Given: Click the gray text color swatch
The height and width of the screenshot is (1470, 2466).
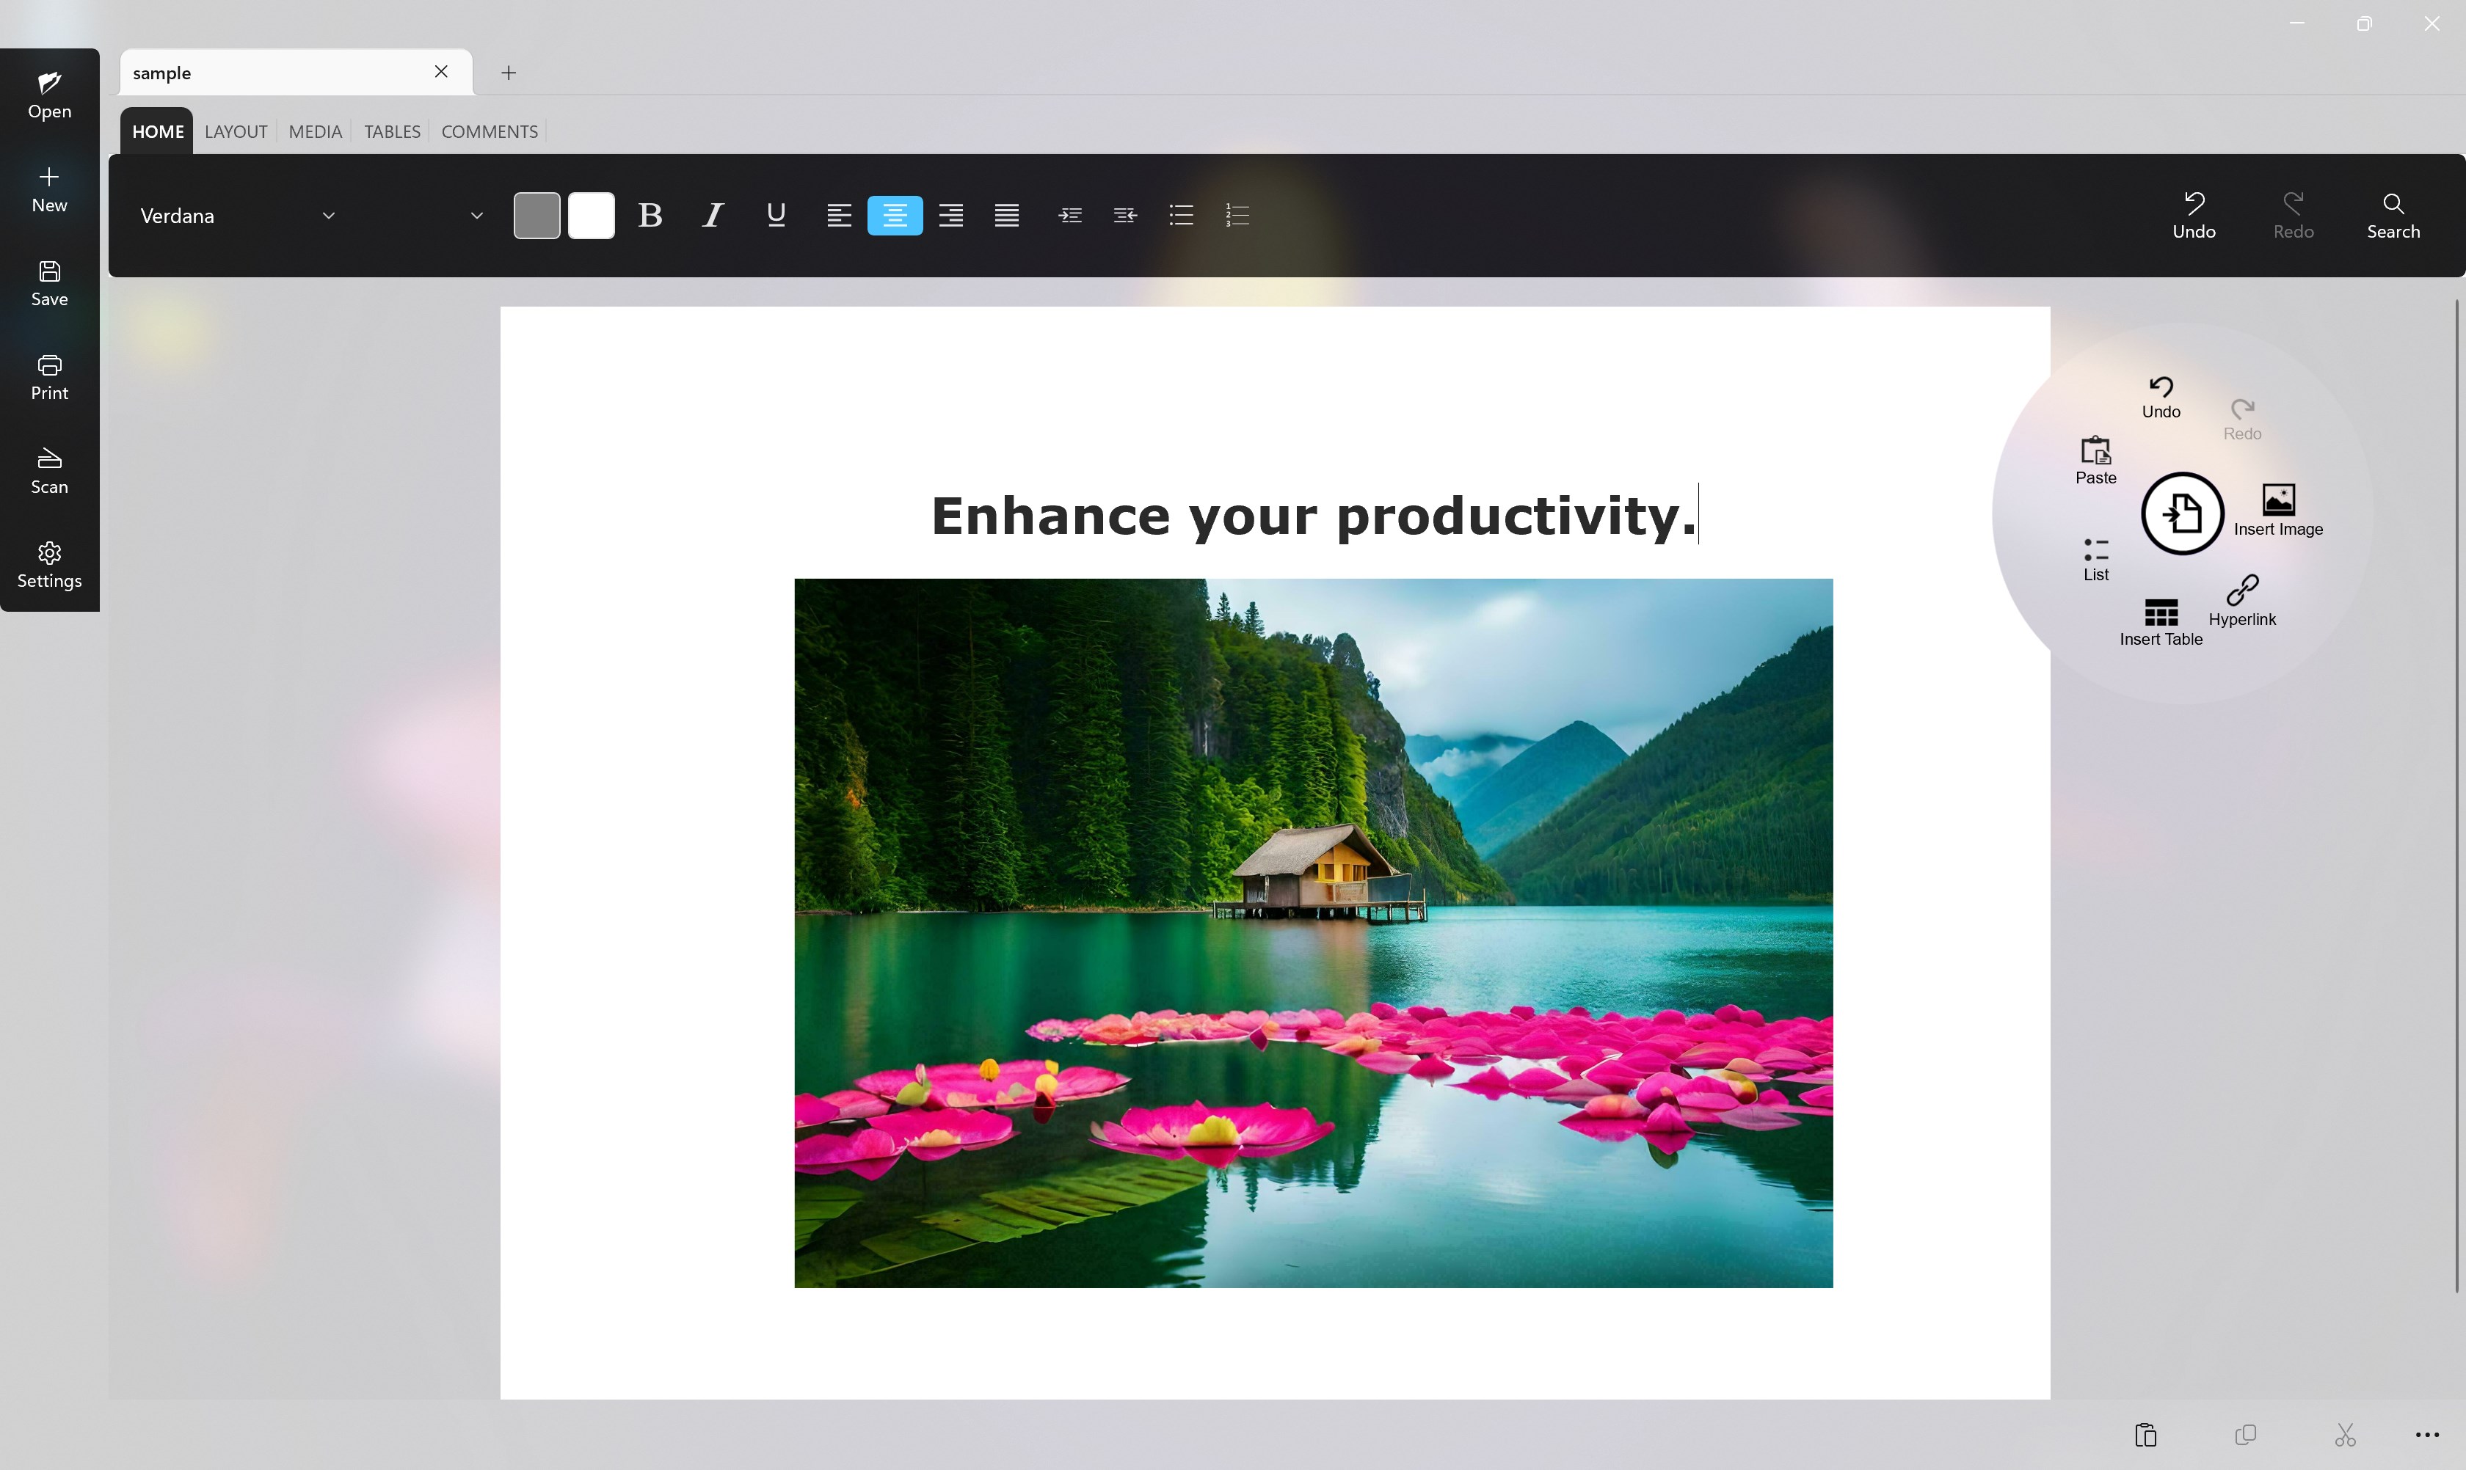Looking at the screenshot, I should pos(537,215).
